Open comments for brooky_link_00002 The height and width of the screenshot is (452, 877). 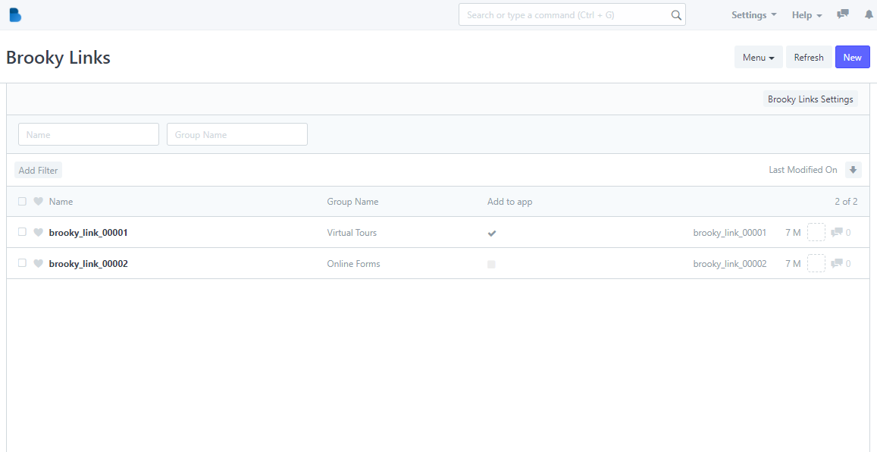coord(841,263)
